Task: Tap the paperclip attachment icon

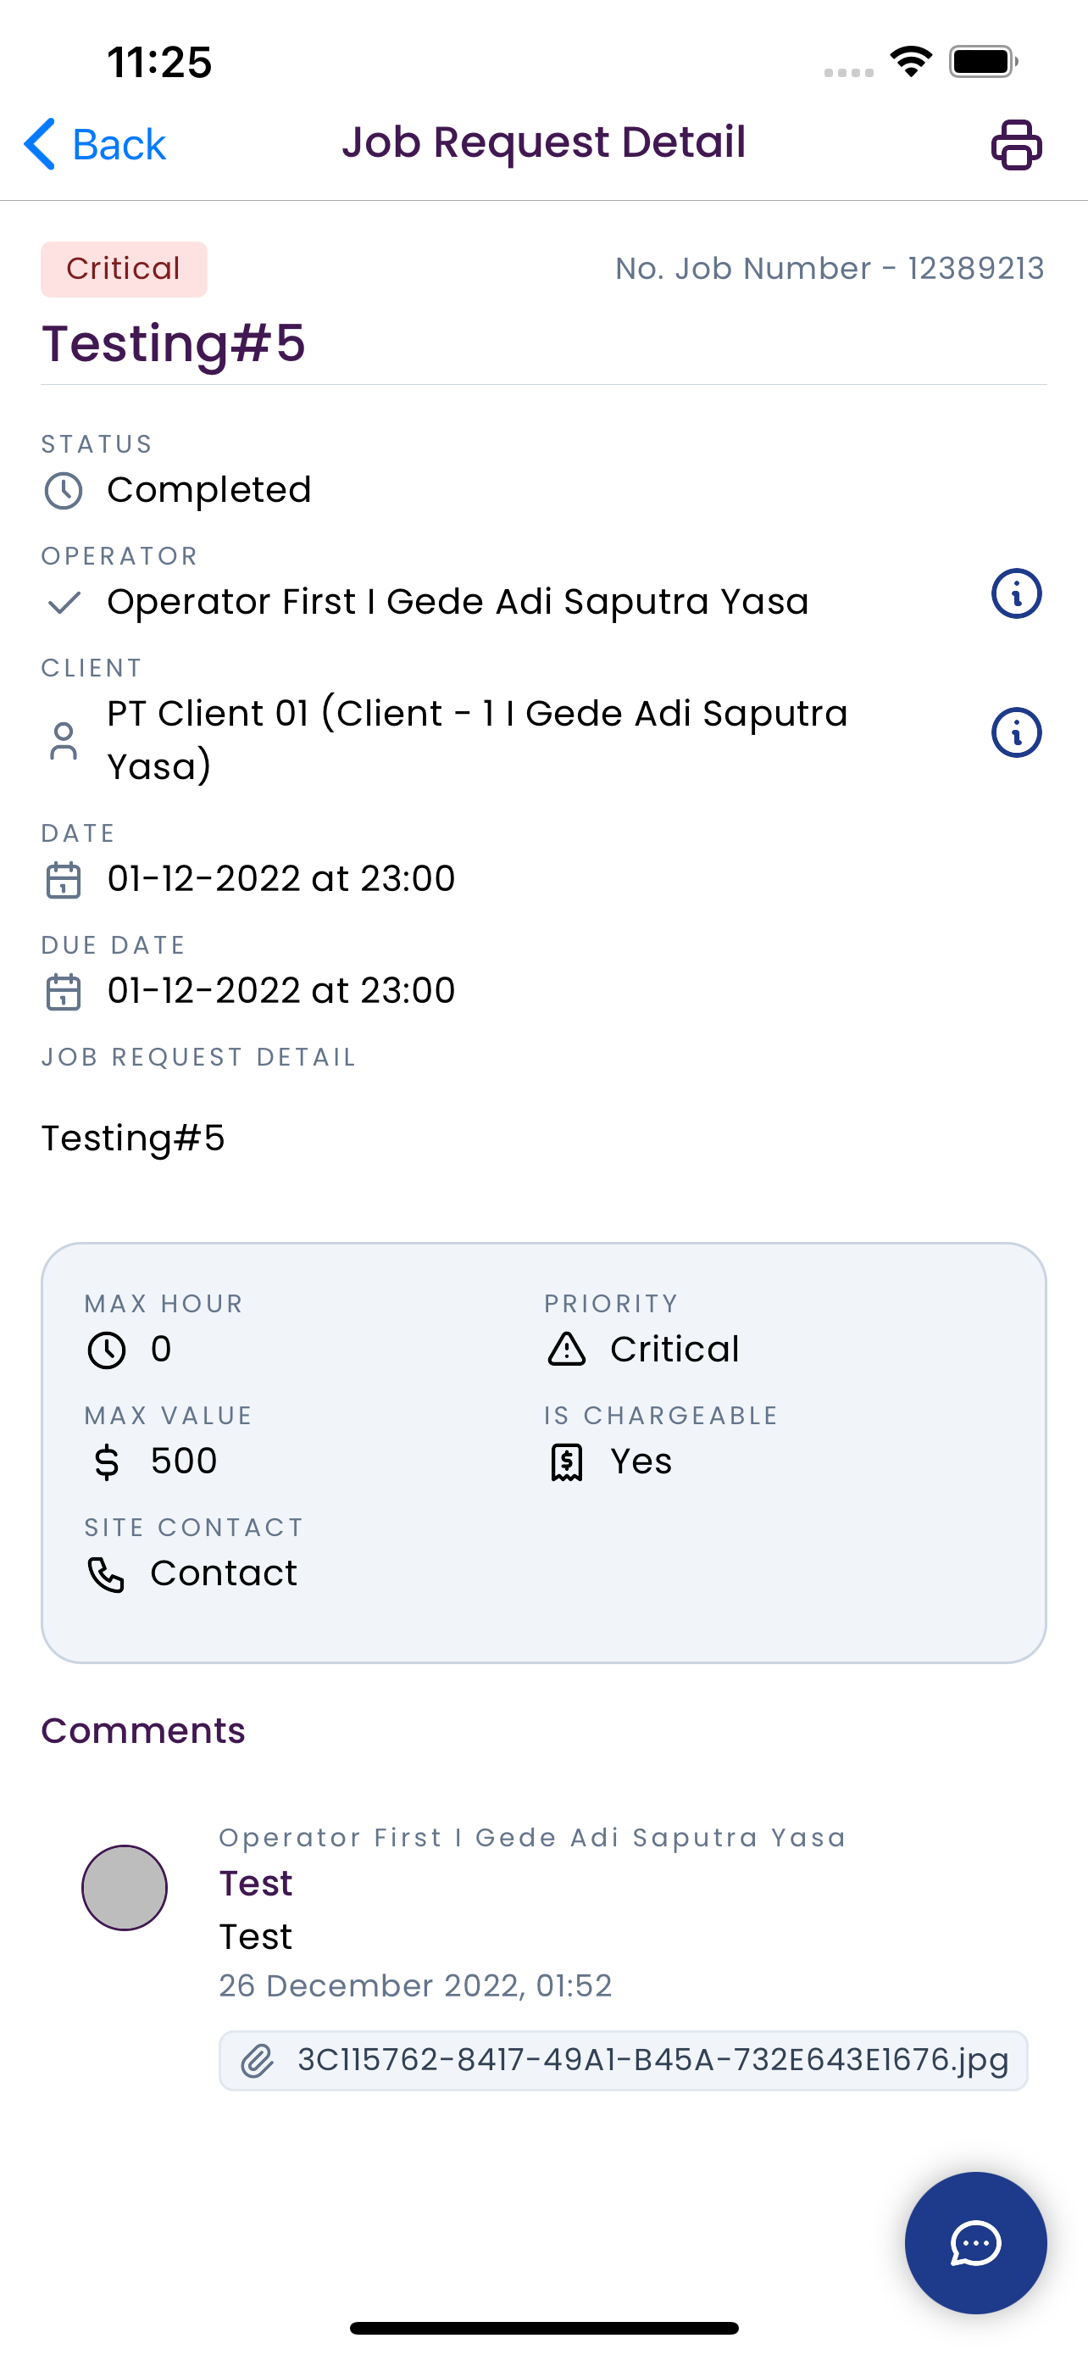Action: pyautogui.click(x=257, y=2061)
